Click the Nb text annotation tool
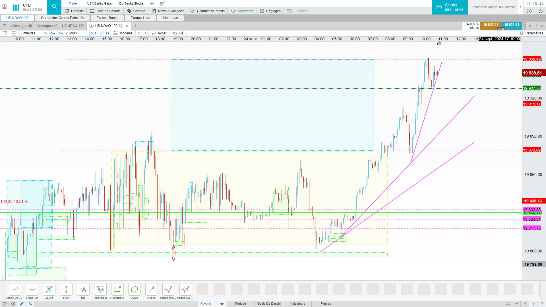The width and height of the screenshot is (546, 307). coord(83,290)
